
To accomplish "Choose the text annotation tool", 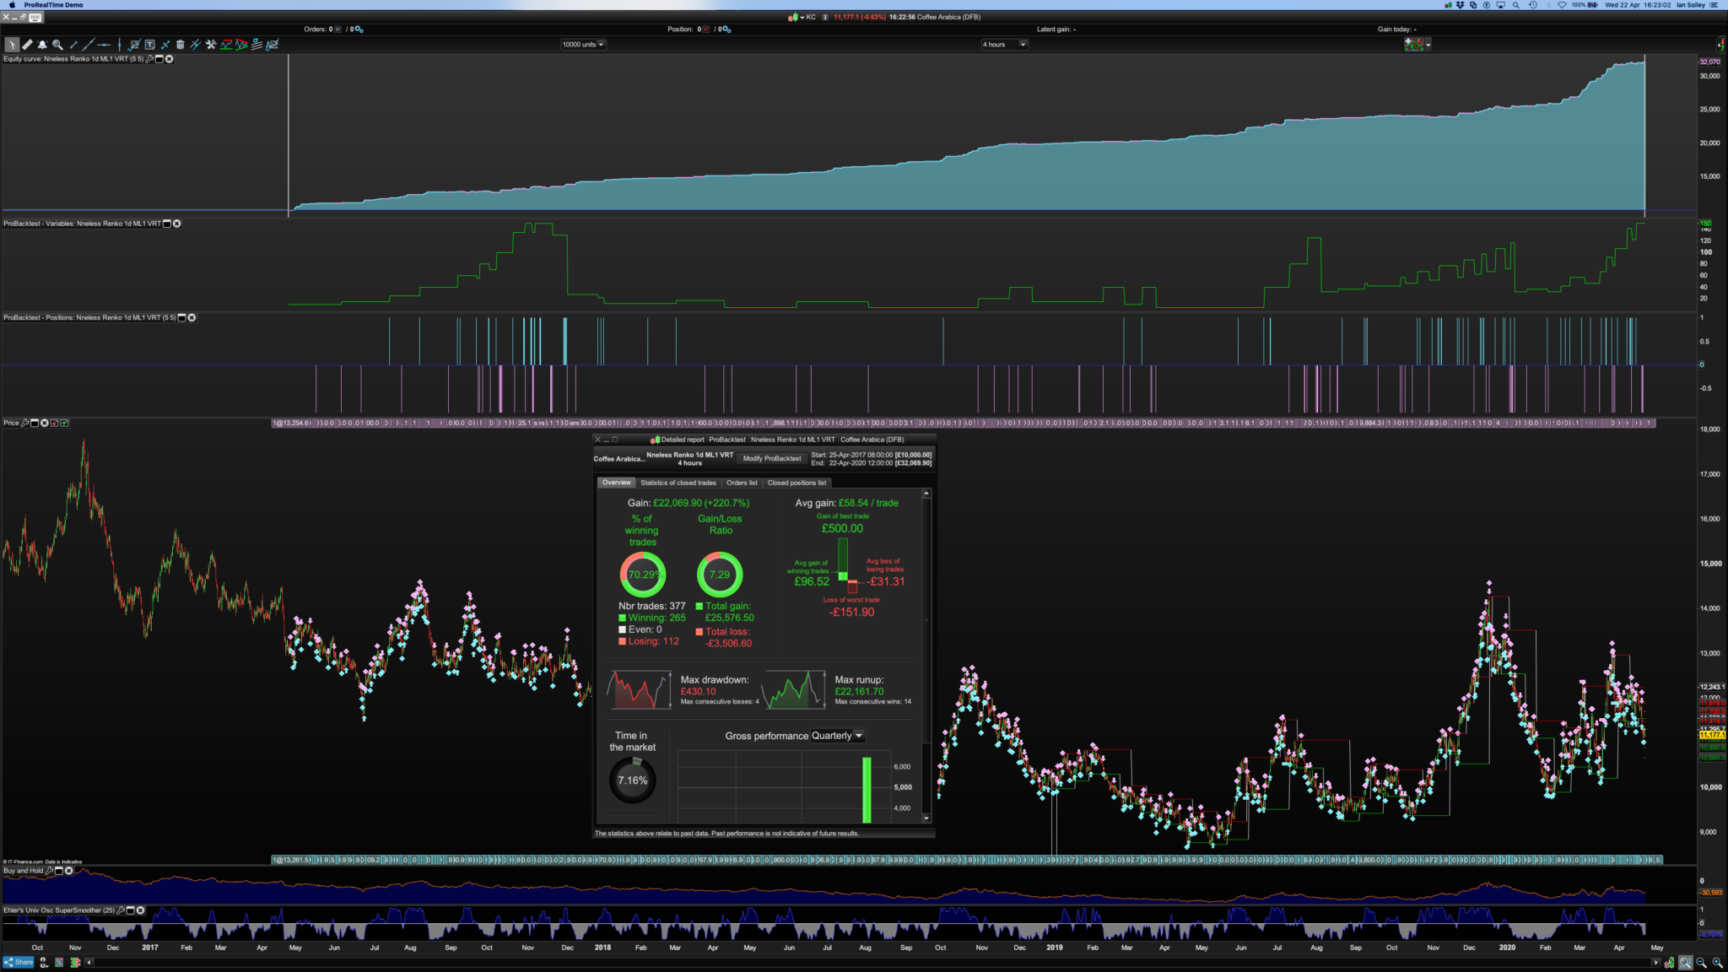I will click(149, 45).
